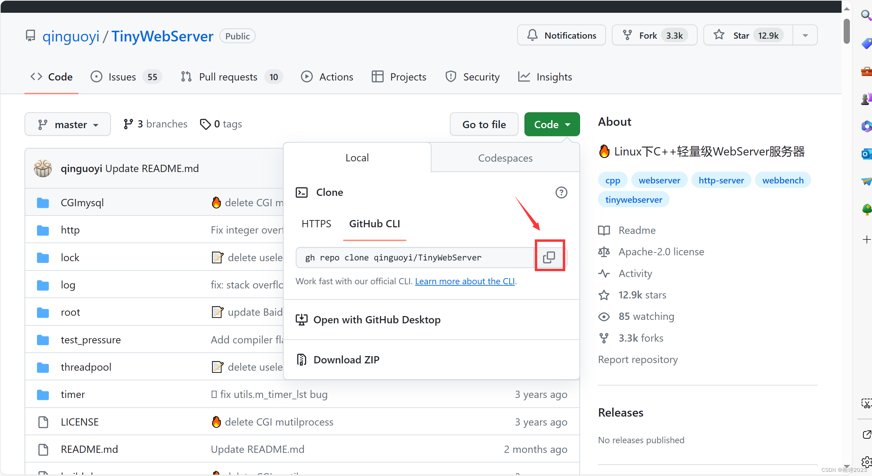The height and width of the screenshot is (476, 872).
Task: Star the TinyWebServer repository
Action: click(748, 35)
